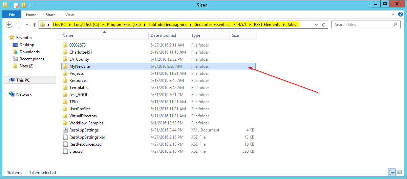Viewport: 407px width, 179px height.
Task: Click 'XML Document' type cell
Action: tap(205, 130)
